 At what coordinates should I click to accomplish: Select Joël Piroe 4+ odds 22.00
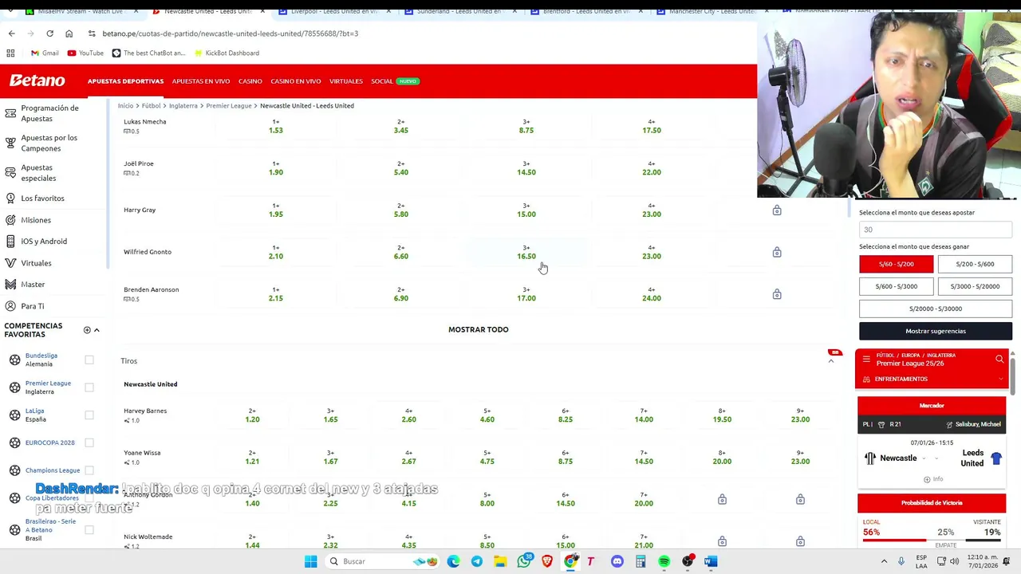coord(652,168)
